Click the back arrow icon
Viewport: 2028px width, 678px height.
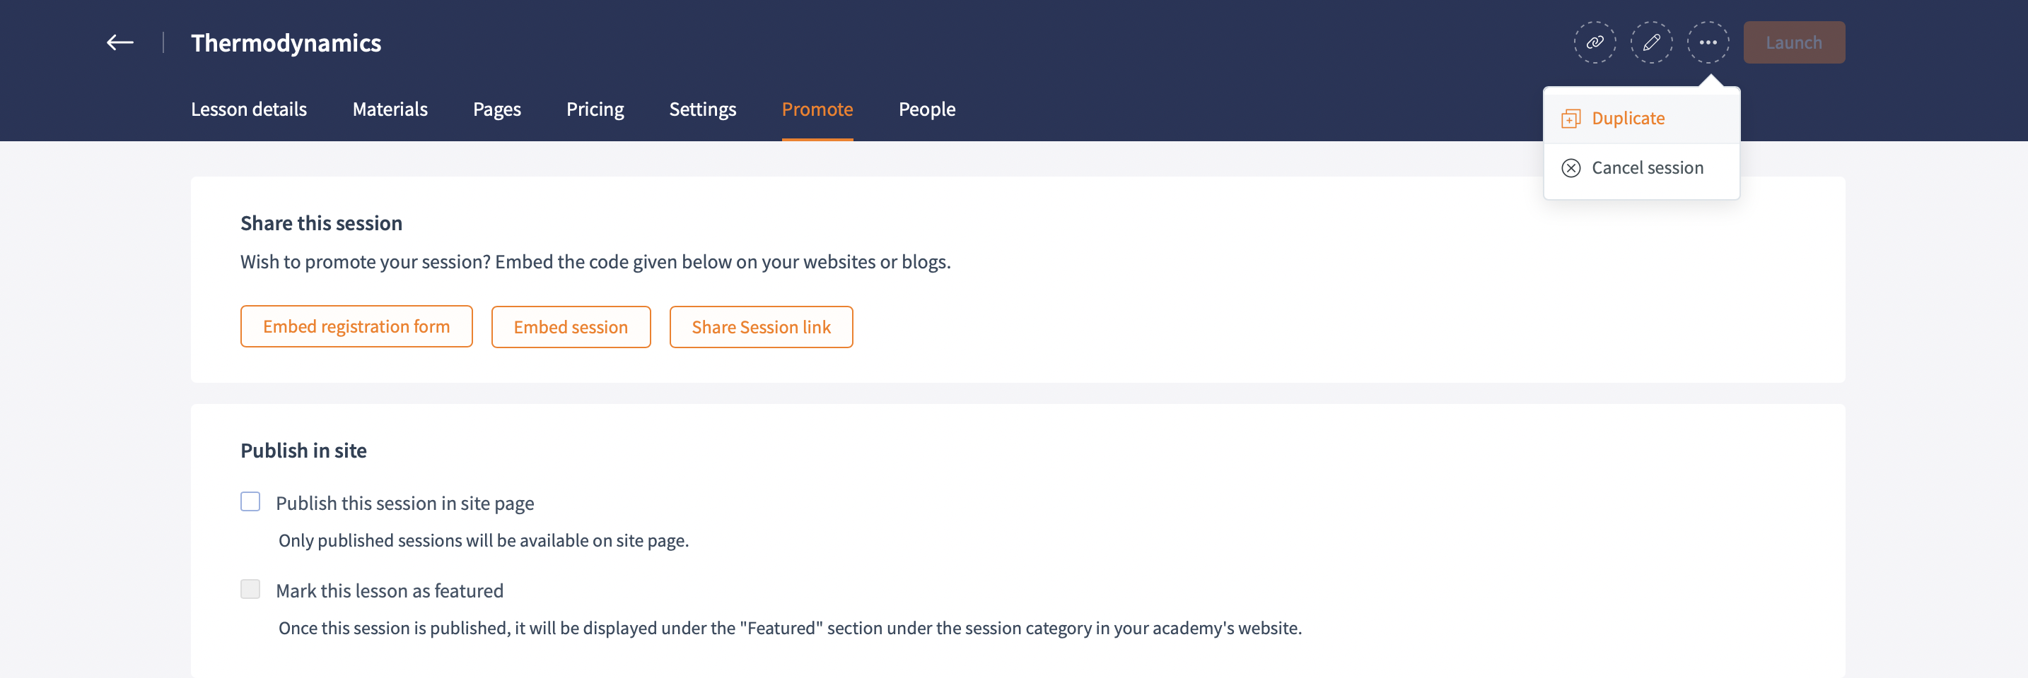click(x=120, y=42)
